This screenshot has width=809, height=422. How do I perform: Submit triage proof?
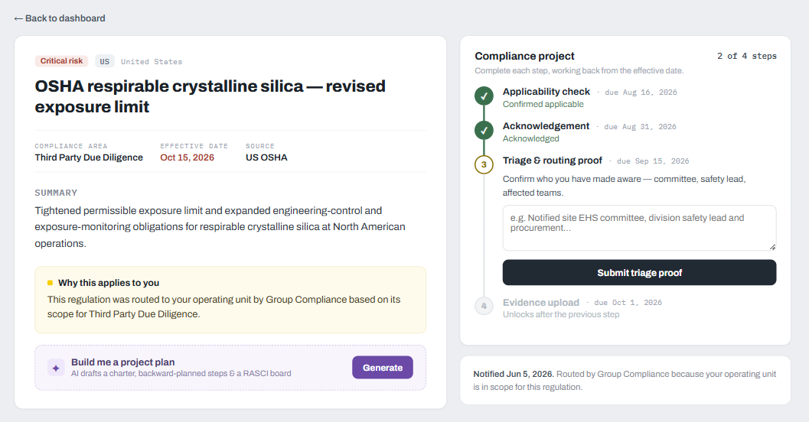(x=639, y=273)
